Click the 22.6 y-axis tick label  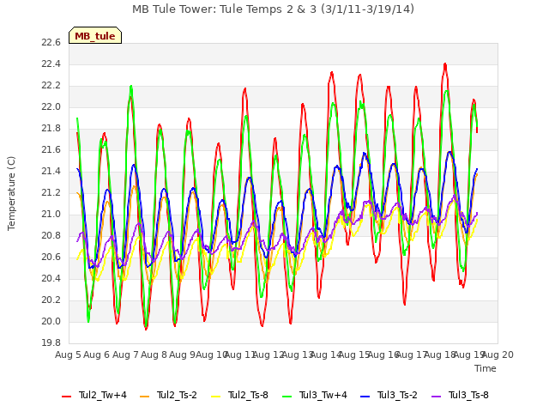(51, 43)
